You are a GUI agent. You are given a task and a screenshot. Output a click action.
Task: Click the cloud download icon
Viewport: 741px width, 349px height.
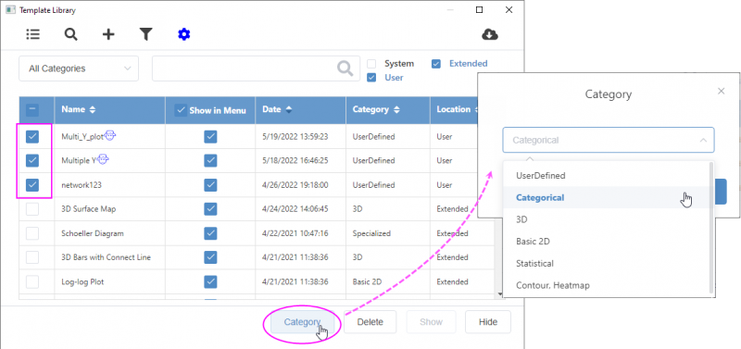pyautogui.click(x=490, y=34)
